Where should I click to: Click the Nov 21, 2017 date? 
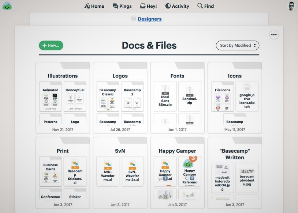tap(63, 130)
